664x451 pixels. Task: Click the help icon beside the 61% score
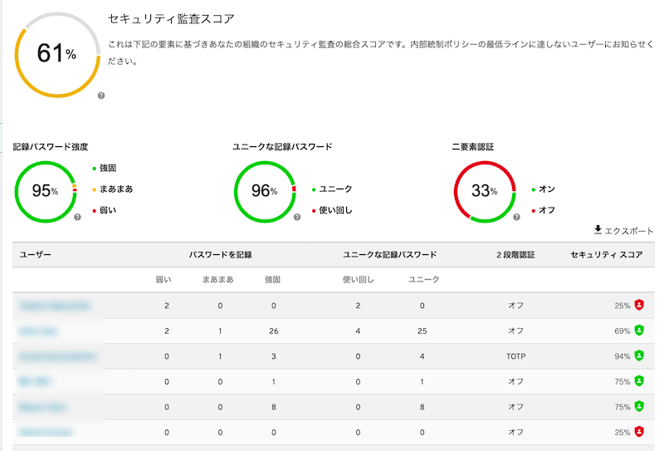[x=101, y=96]
